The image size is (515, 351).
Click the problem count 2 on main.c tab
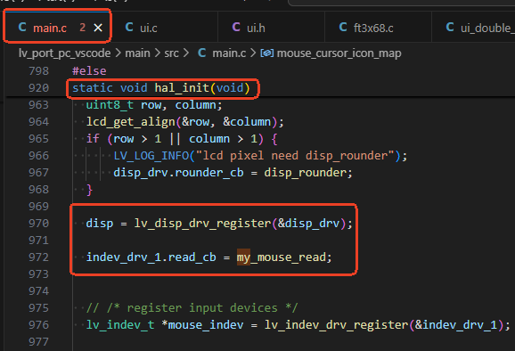pyautogui.click(x=82, y=28)
